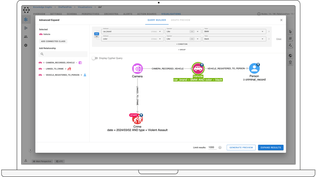Click the info icon beside Nodes count
Viewport: 316px width, 177px height.
[x=259, y=14]
